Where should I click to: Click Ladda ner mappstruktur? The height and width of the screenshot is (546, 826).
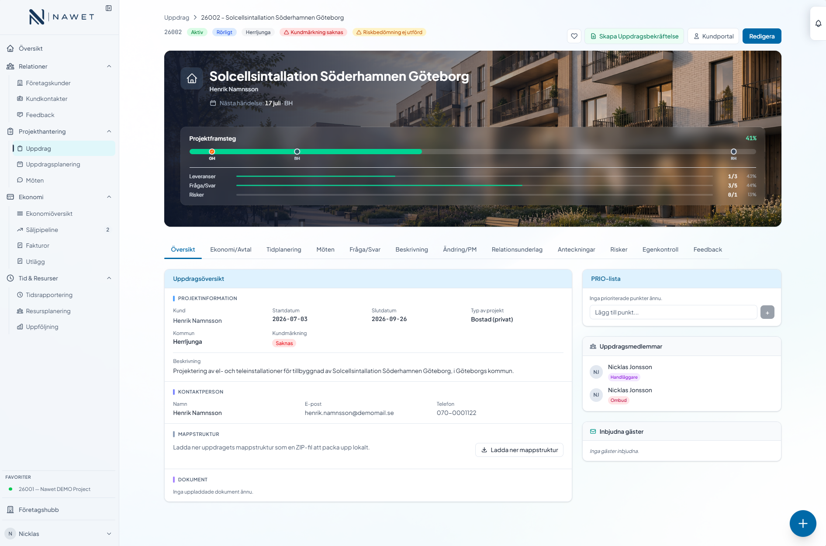pyautogui.click(x=519, y=450)
